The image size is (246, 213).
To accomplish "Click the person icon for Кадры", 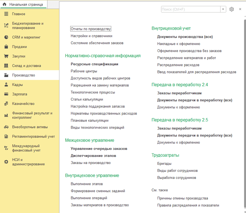I will pyautogui.click(x=6, y=85).
